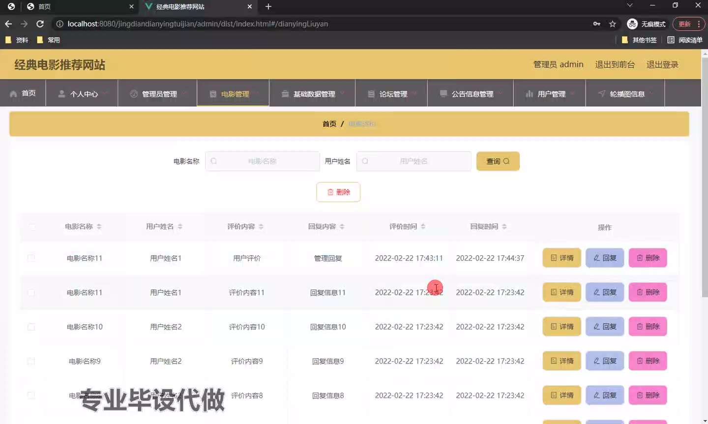
Task: Expand the 管理员管理 menu
Action: click(157, 93)
